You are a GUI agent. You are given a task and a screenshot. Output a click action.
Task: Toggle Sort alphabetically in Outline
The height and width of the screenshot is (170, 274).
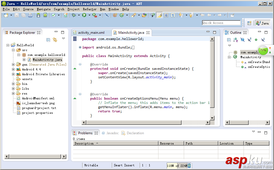pos(236,40)
